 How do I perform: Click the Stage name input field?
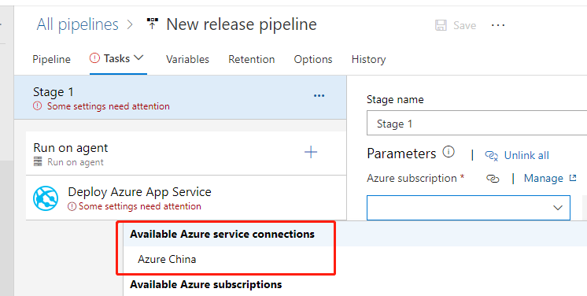[477, 124]
